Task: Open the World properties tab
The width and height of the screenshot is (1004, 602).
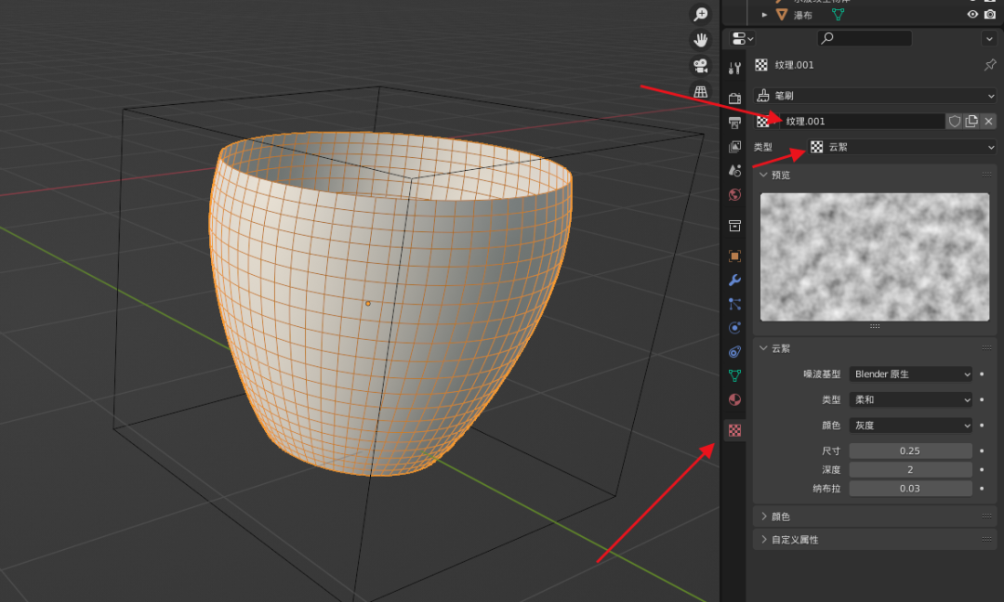Action: (x=734, y=194)
